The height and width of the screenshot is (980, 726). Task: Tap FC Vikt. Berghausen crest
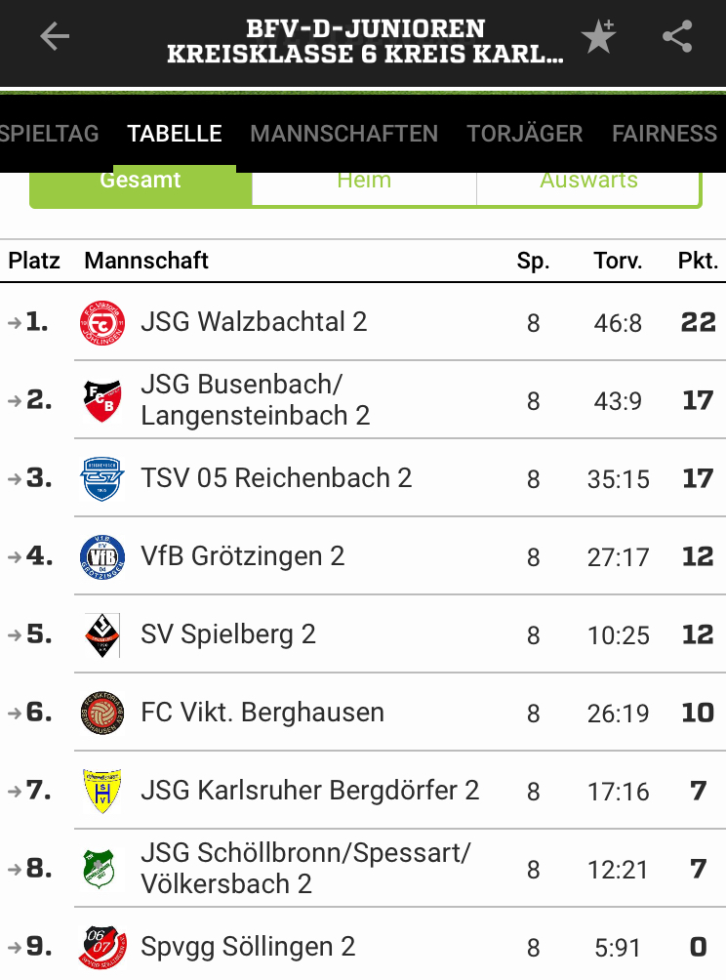102,714
